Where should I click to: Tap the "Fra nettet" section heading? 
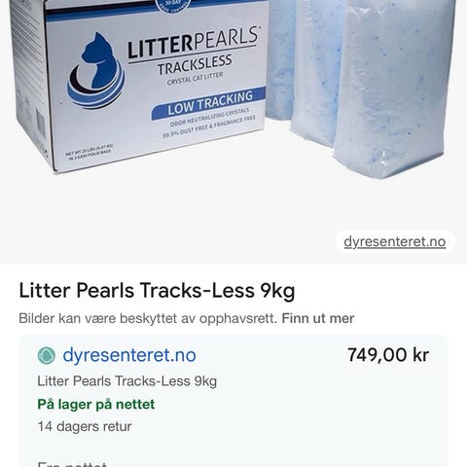(x=72, y=464)
